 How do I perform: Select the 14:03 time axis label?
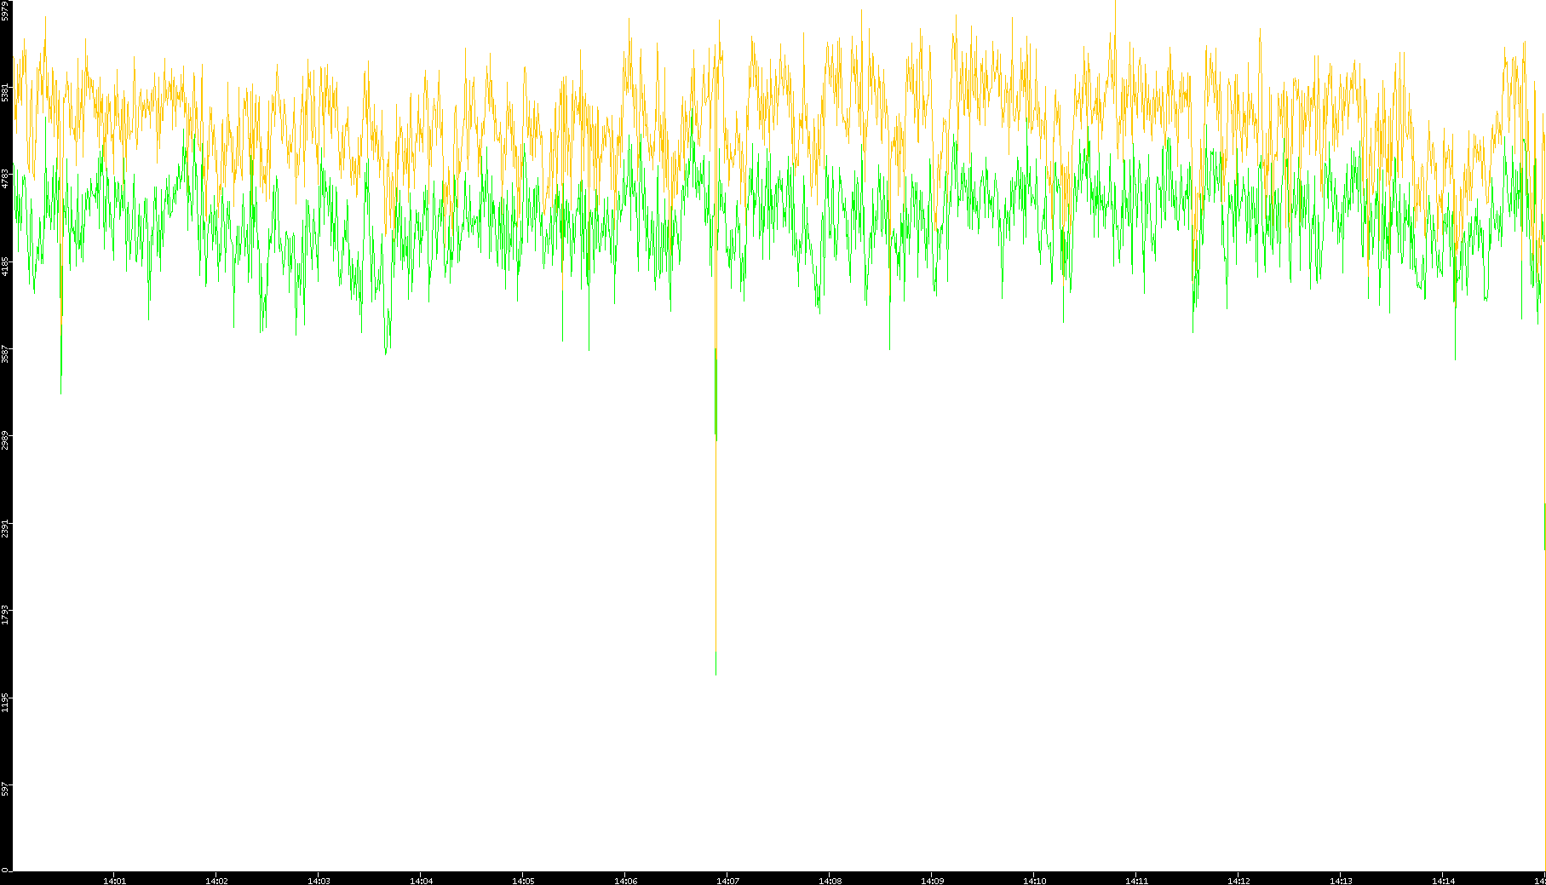tap(319, 881)
